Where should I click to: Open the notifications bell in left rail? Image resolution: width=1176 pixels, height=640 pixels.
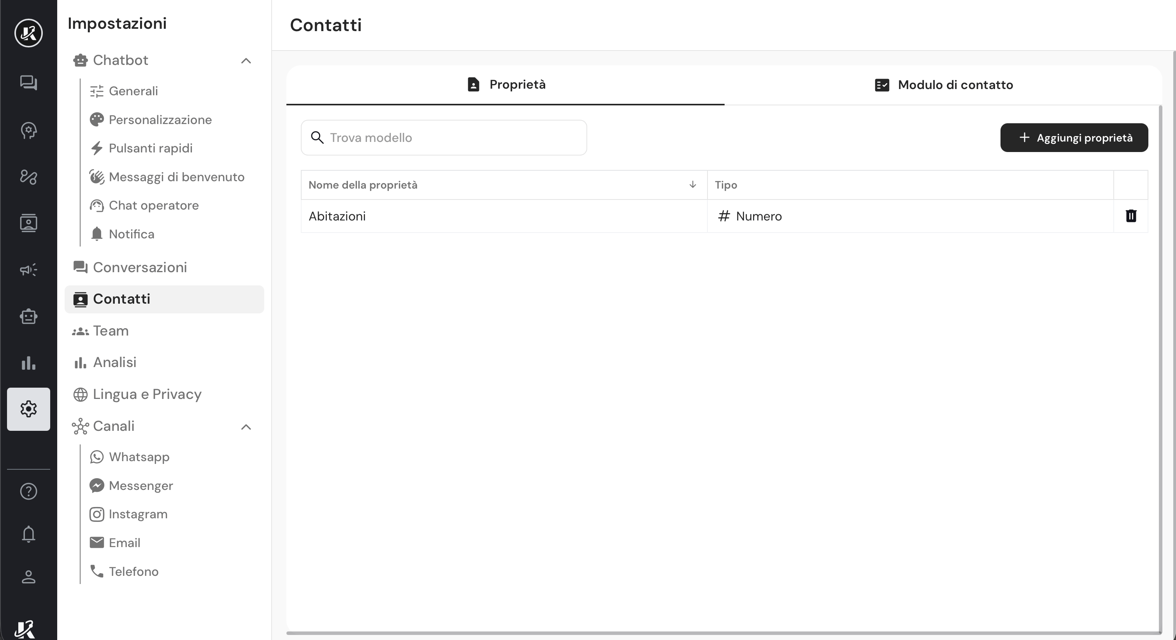pyautogui.click(x=28, y=534)
